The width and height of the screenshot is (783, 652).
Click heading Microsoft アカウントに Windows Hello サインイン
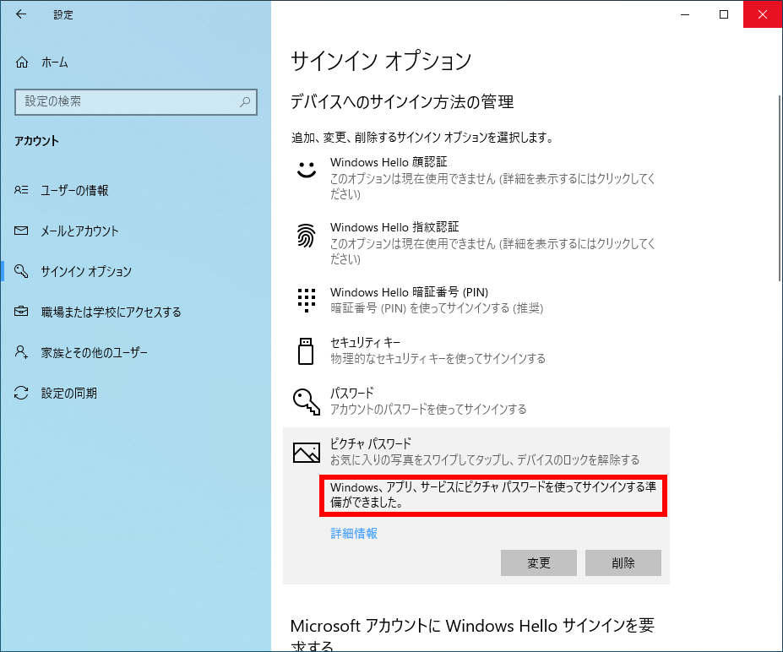click(472, 634)
